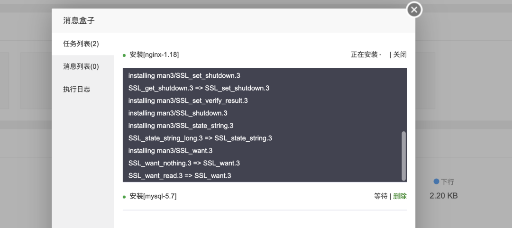Click the log line SSL_want_read.3 => SSL_want.3

[180, 175]
